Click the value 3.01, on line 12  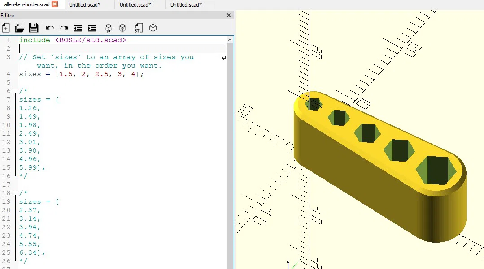pos(30,142)
